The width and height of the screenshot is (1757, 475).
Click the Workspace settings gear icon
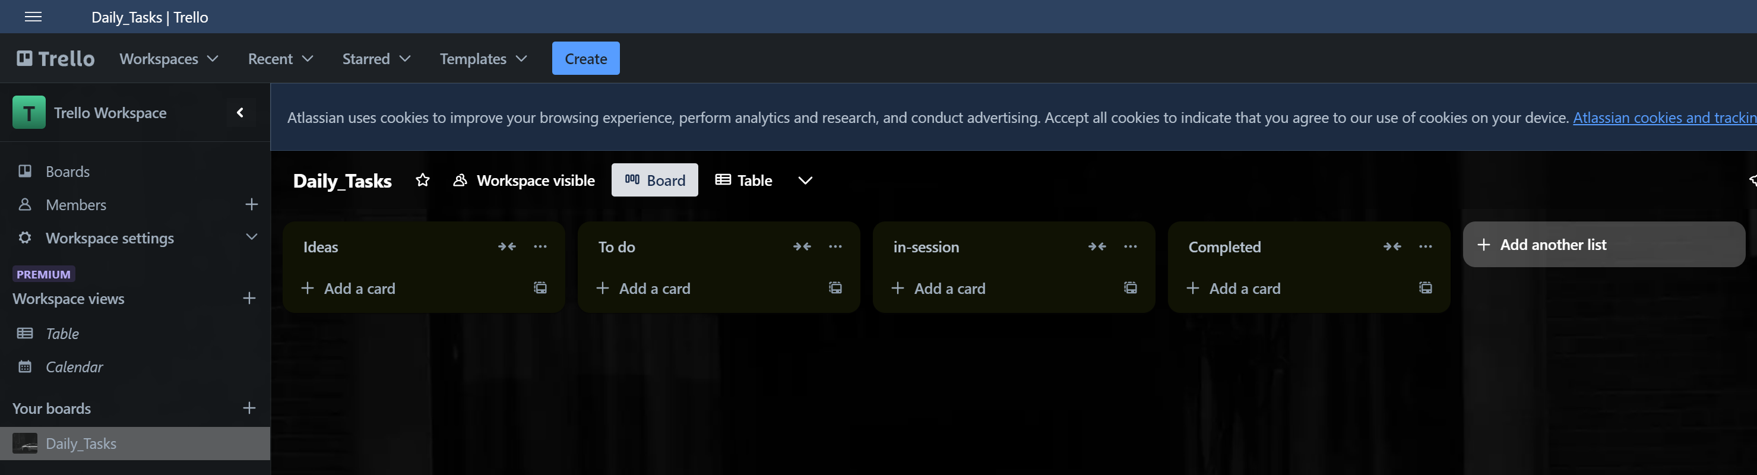click(x=26, y=237)
